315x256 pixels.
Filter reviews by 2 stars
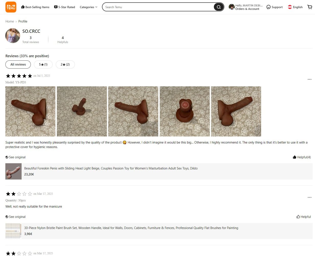(65, 65)
